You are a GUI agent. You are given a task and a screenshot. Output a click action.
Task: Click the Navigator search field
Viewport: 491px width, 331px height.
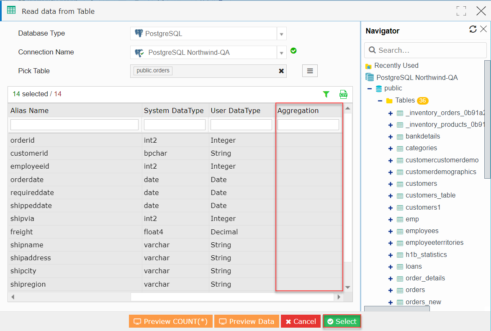[x=425, y=50]
